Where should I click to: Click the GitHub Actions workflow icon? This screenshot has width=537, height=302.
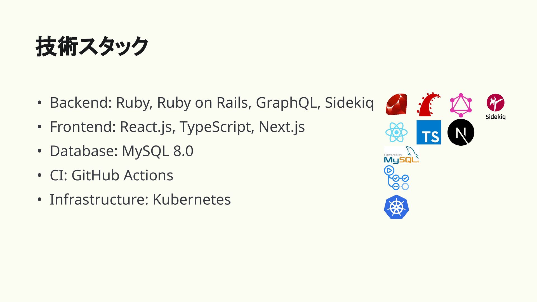(x=396, y=178)
